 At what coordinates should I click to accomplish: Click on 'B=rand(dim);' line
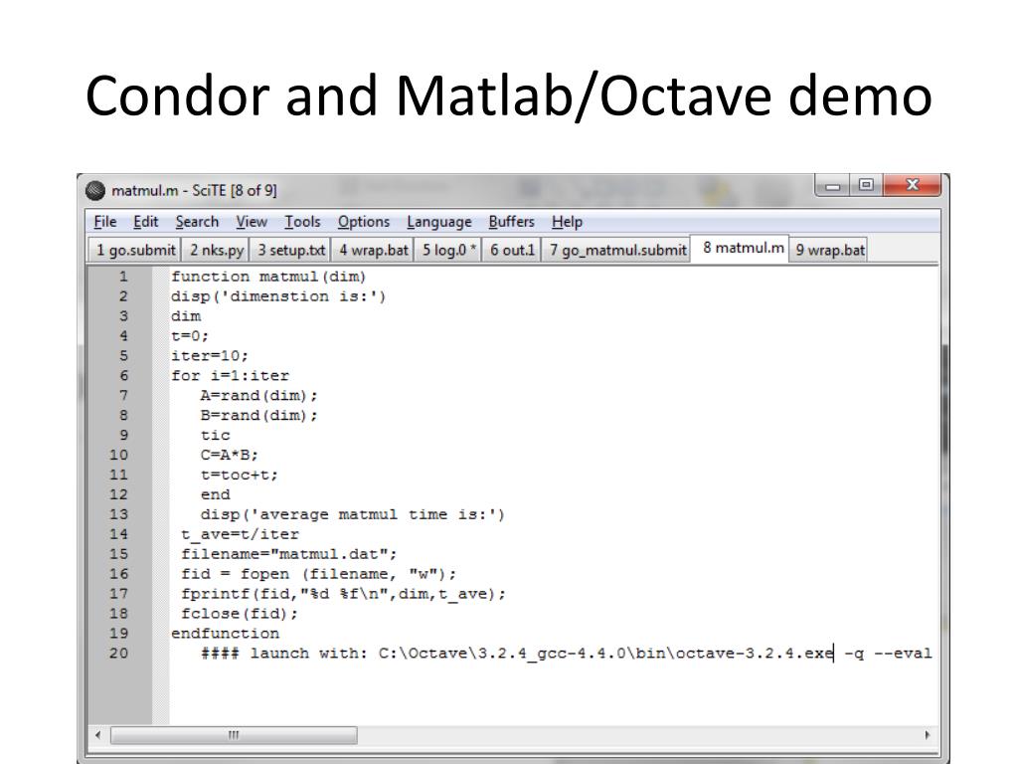coord(258,415)
